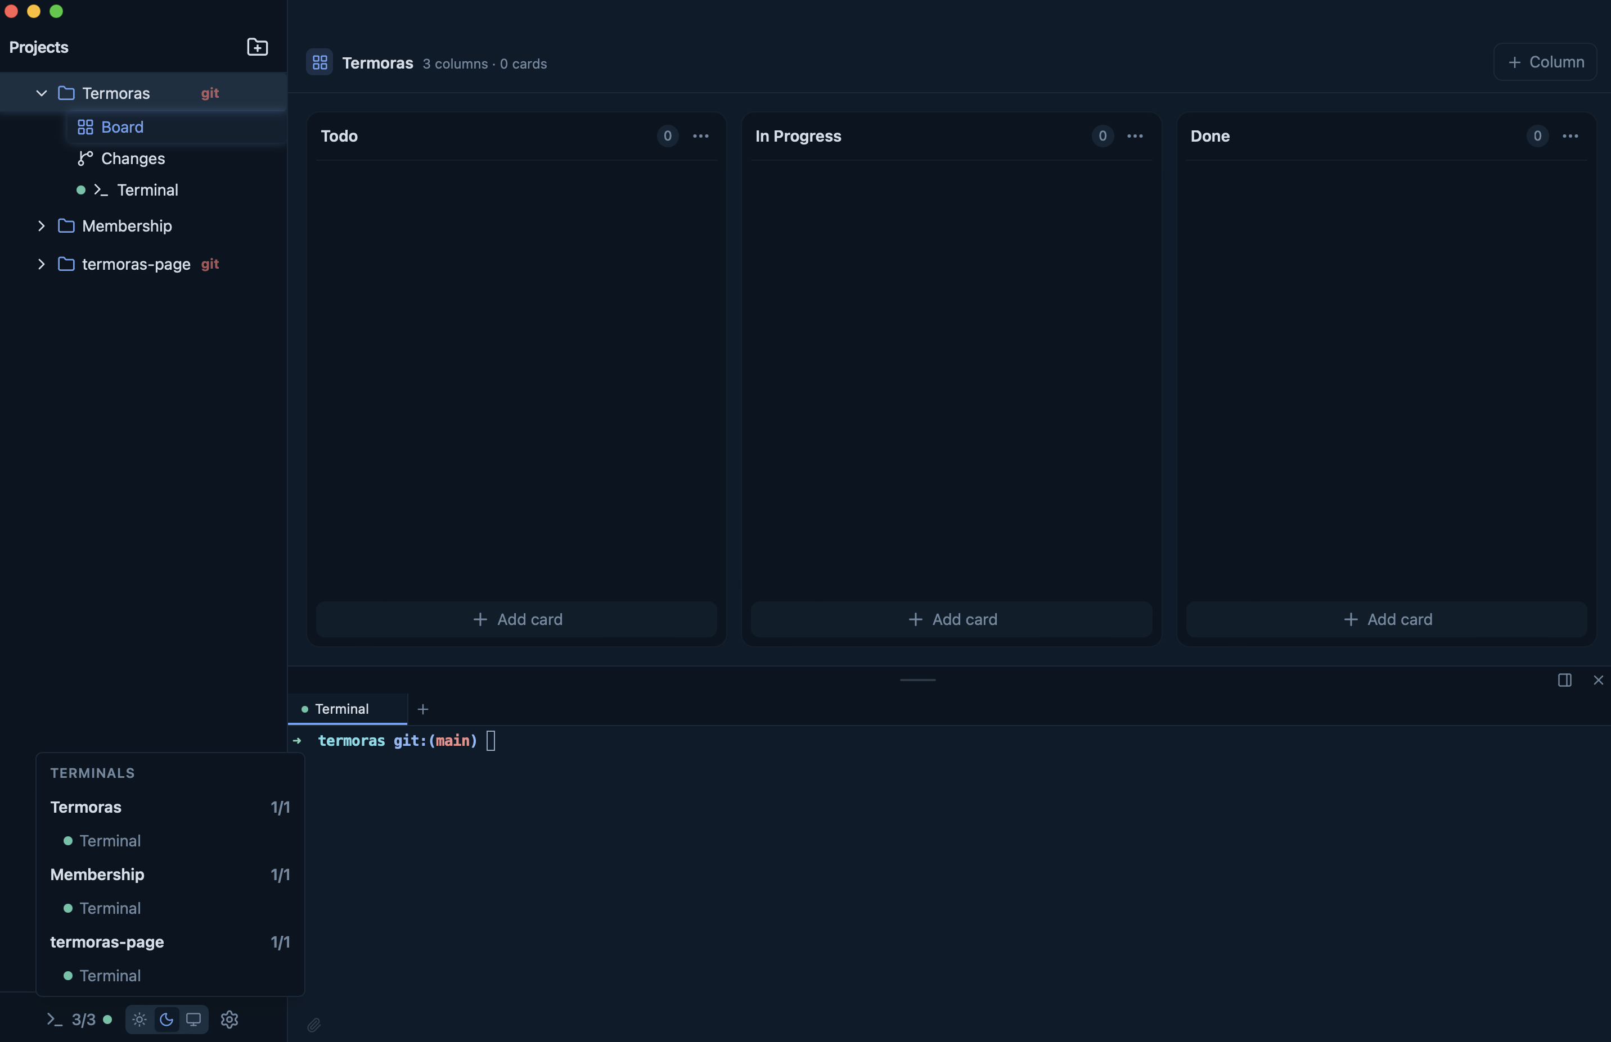Open a new terminal tab with plus
This screenshot has width=1611, height=1042.
[423, 709]
